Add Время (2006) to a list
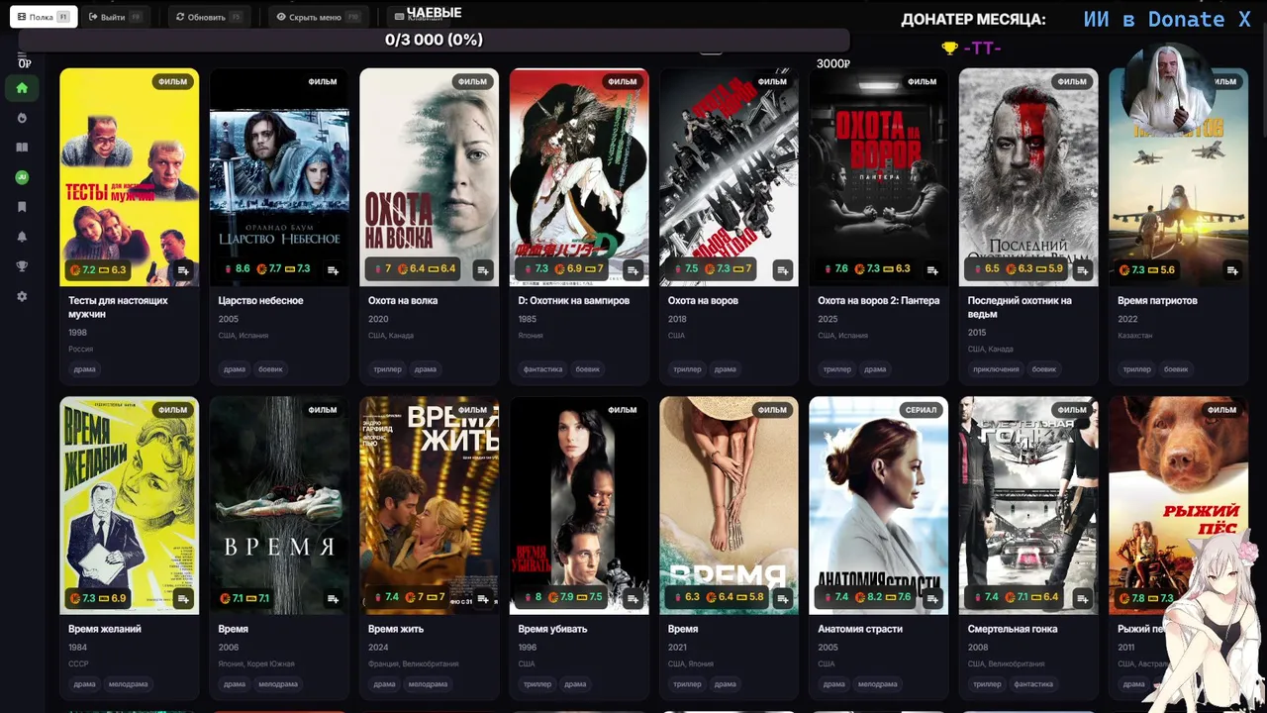This screenshot has width=1267, height=713. tap(333, 599)
